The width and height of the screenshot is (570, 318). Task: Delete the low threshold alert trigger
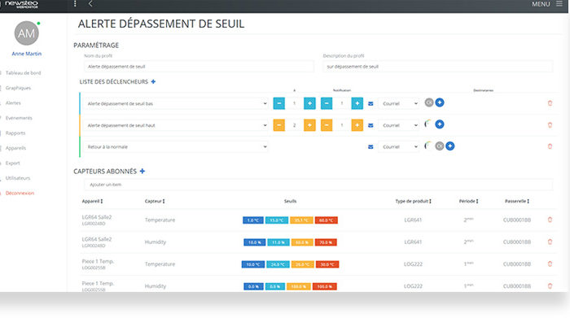(550, 103)
